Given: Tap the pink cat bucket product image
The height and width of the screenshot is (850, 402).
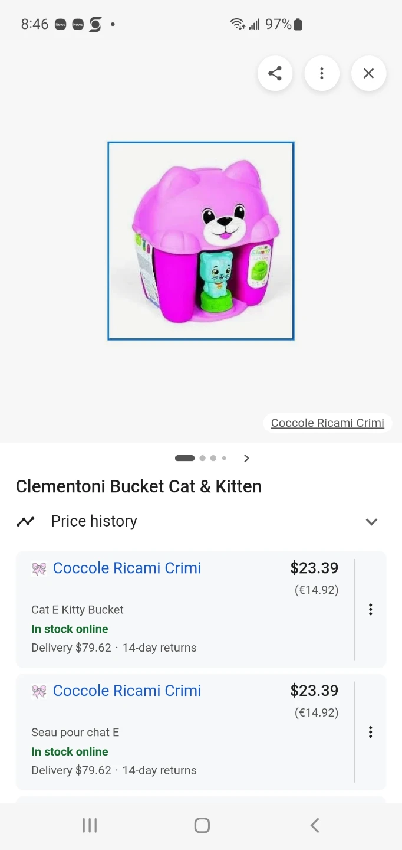Looking at the screenshot, I should 200,241.
